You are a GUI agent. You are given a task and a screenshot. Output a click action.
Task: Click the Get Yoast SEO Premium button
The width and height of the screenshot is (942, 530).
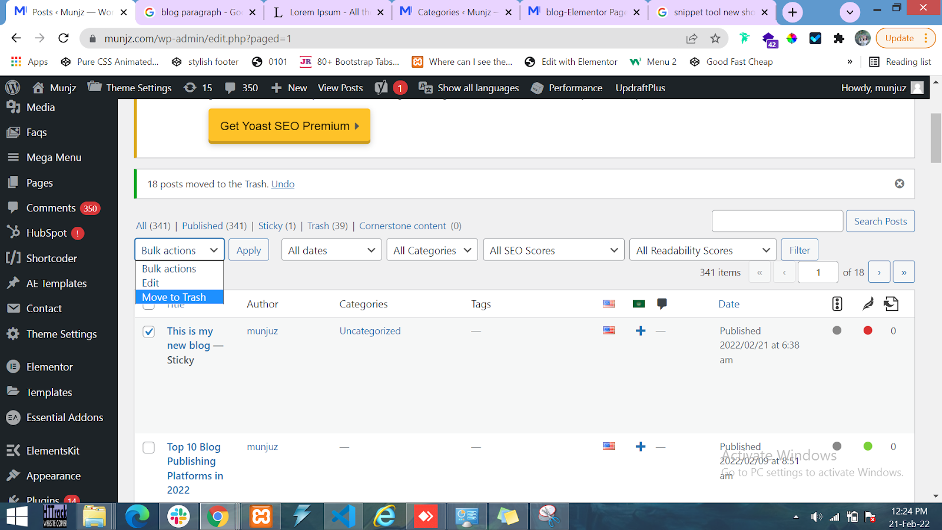coord(289,125)
